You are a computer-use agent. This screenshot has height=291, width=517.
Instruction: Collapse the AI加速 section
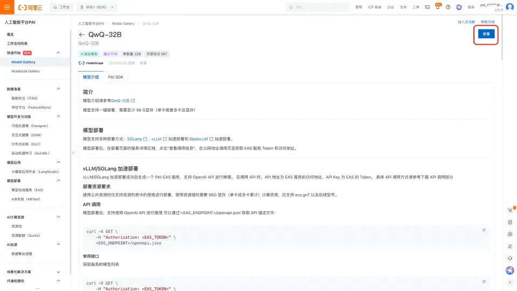tap(58, 245)
